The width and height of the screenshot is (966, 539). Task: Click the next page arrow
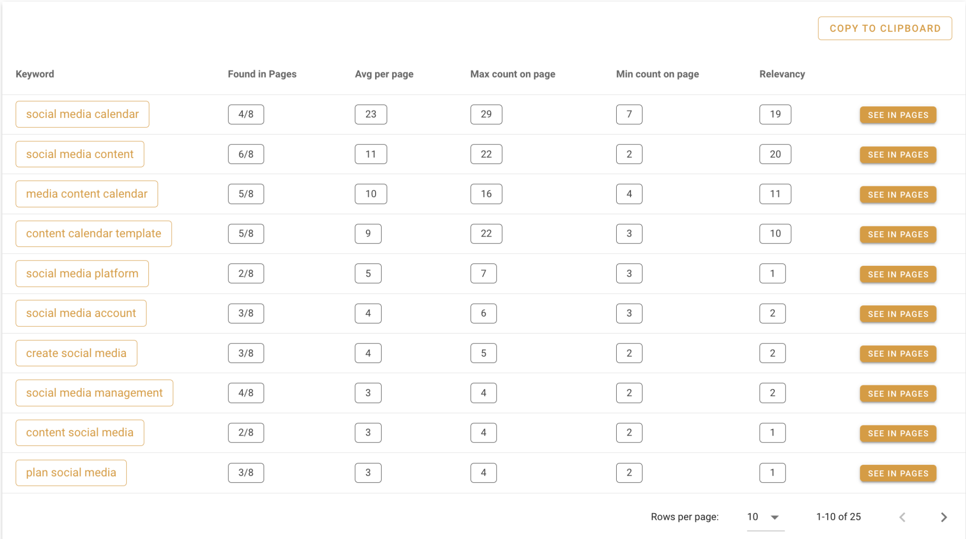(x=944, y=517)
